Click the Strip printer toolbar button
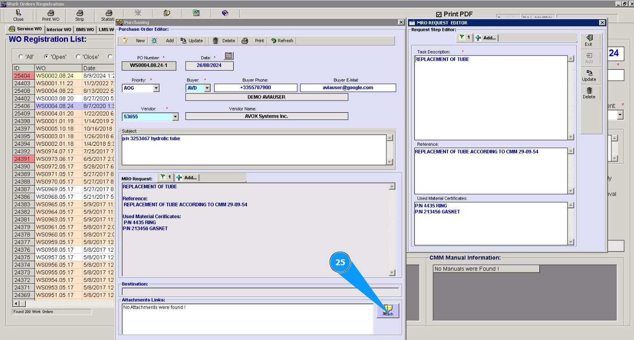The width and height of the screenshot is (634, 340). pos(80,15)
